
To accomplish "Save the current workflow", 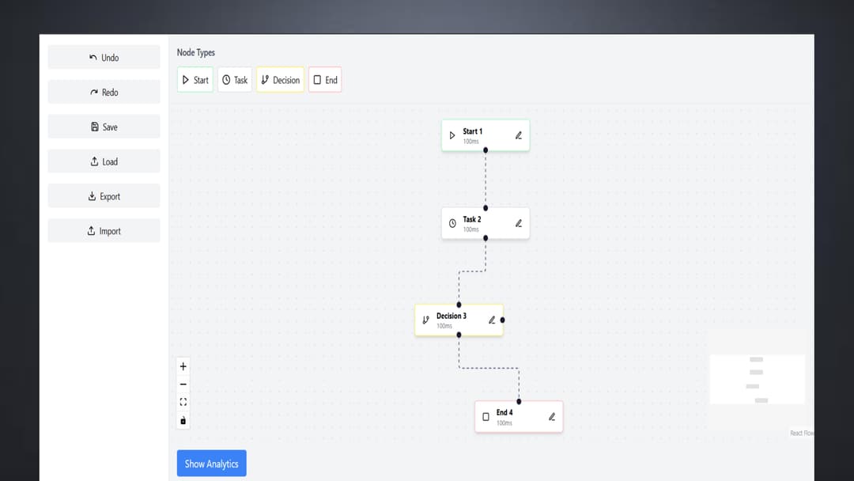I will pyautogui.click(x=104, y=126).
